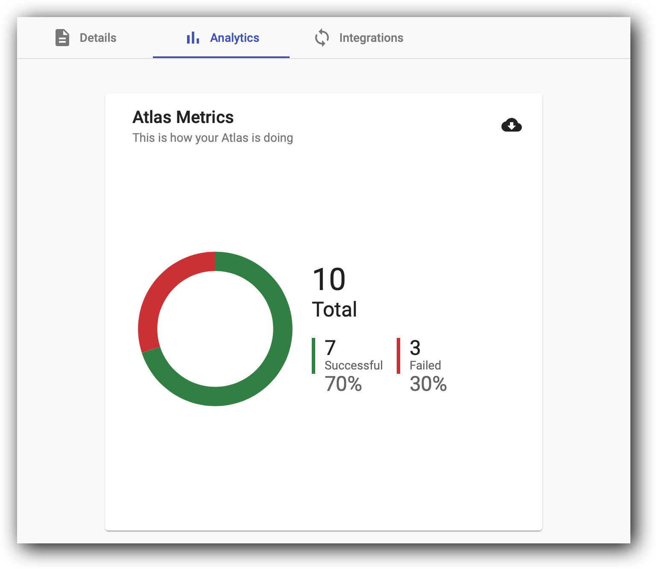Click the Integrations sync arrows icon
656x569 pixels.
pos(322,38)
